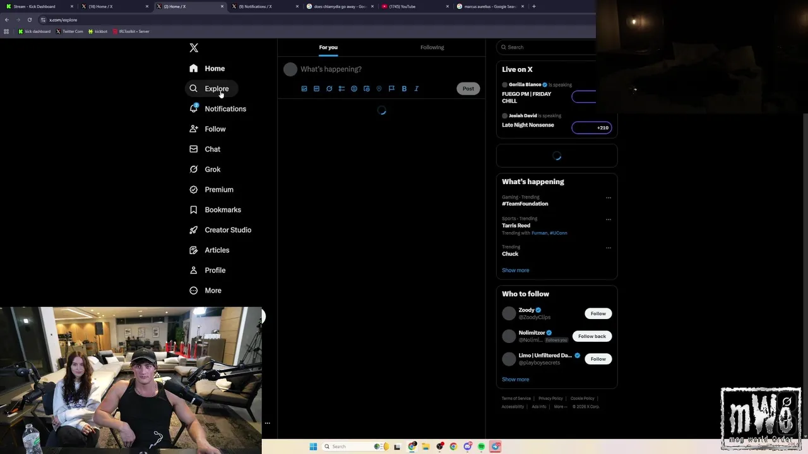Click the X logo above Home

[x=194, y=48]
